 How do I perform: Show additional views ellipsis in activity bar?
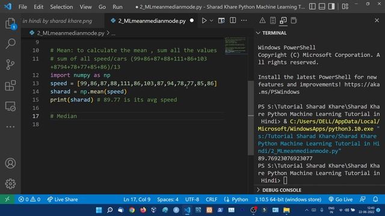point(10,127)
